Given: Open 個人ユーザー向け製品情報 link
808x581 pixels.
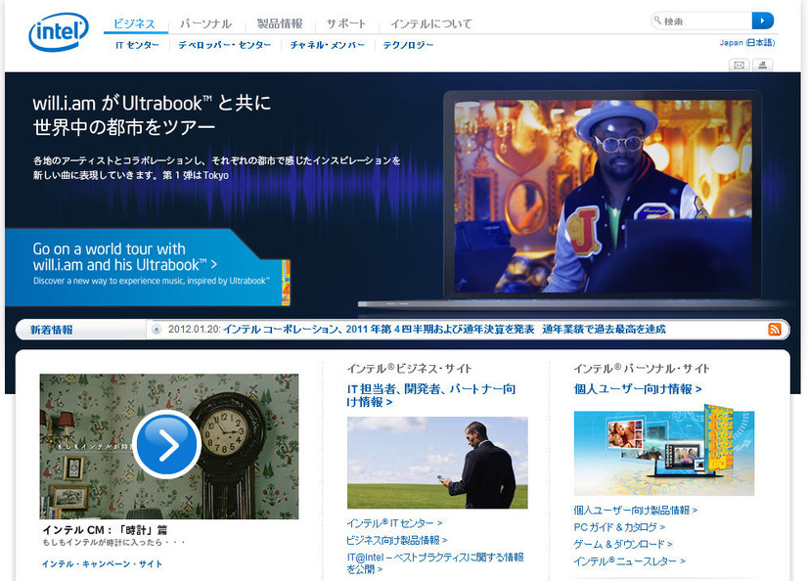Looking at the screenshot, I should coord(636,511).
